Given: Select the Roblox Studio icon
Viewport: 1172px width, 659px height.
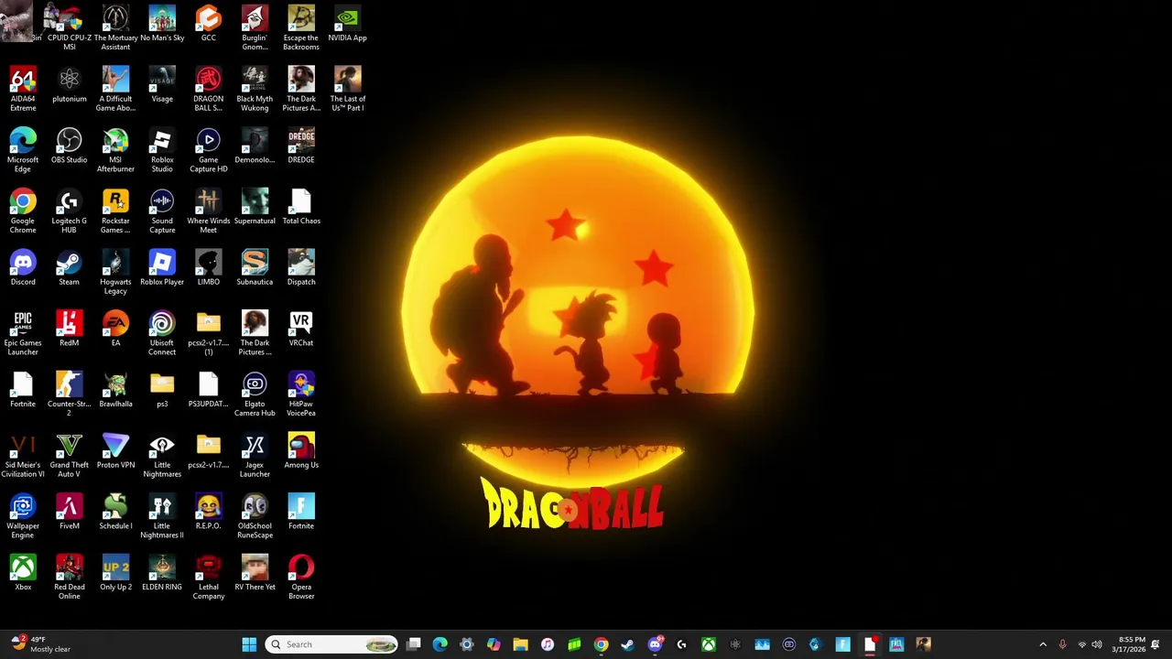Looking at the screenshot, I should point(162,150).
